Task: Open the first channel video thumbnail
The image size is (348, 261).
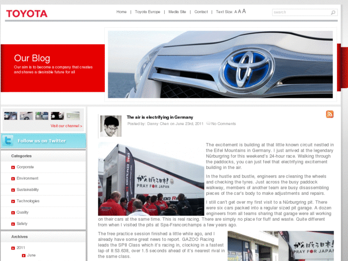Action: (11, 116)
